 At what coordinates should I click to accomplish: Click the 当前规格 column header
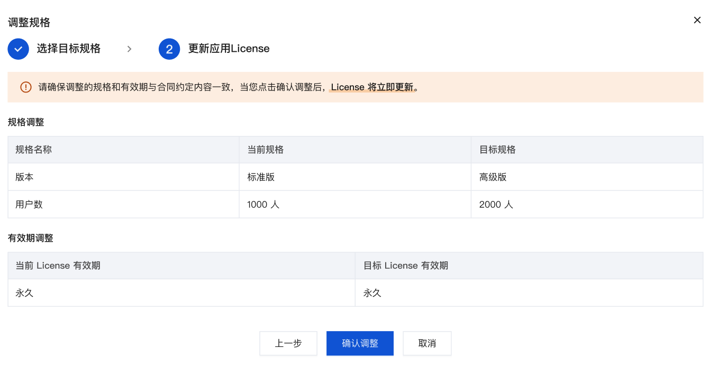(266, 150)
